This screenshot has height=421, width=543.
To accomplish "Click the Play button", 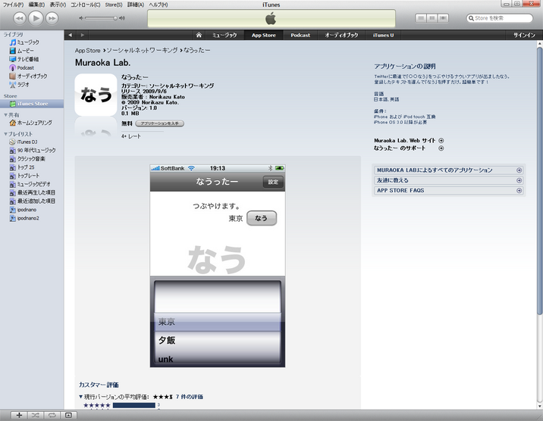I will coord(36,18).
